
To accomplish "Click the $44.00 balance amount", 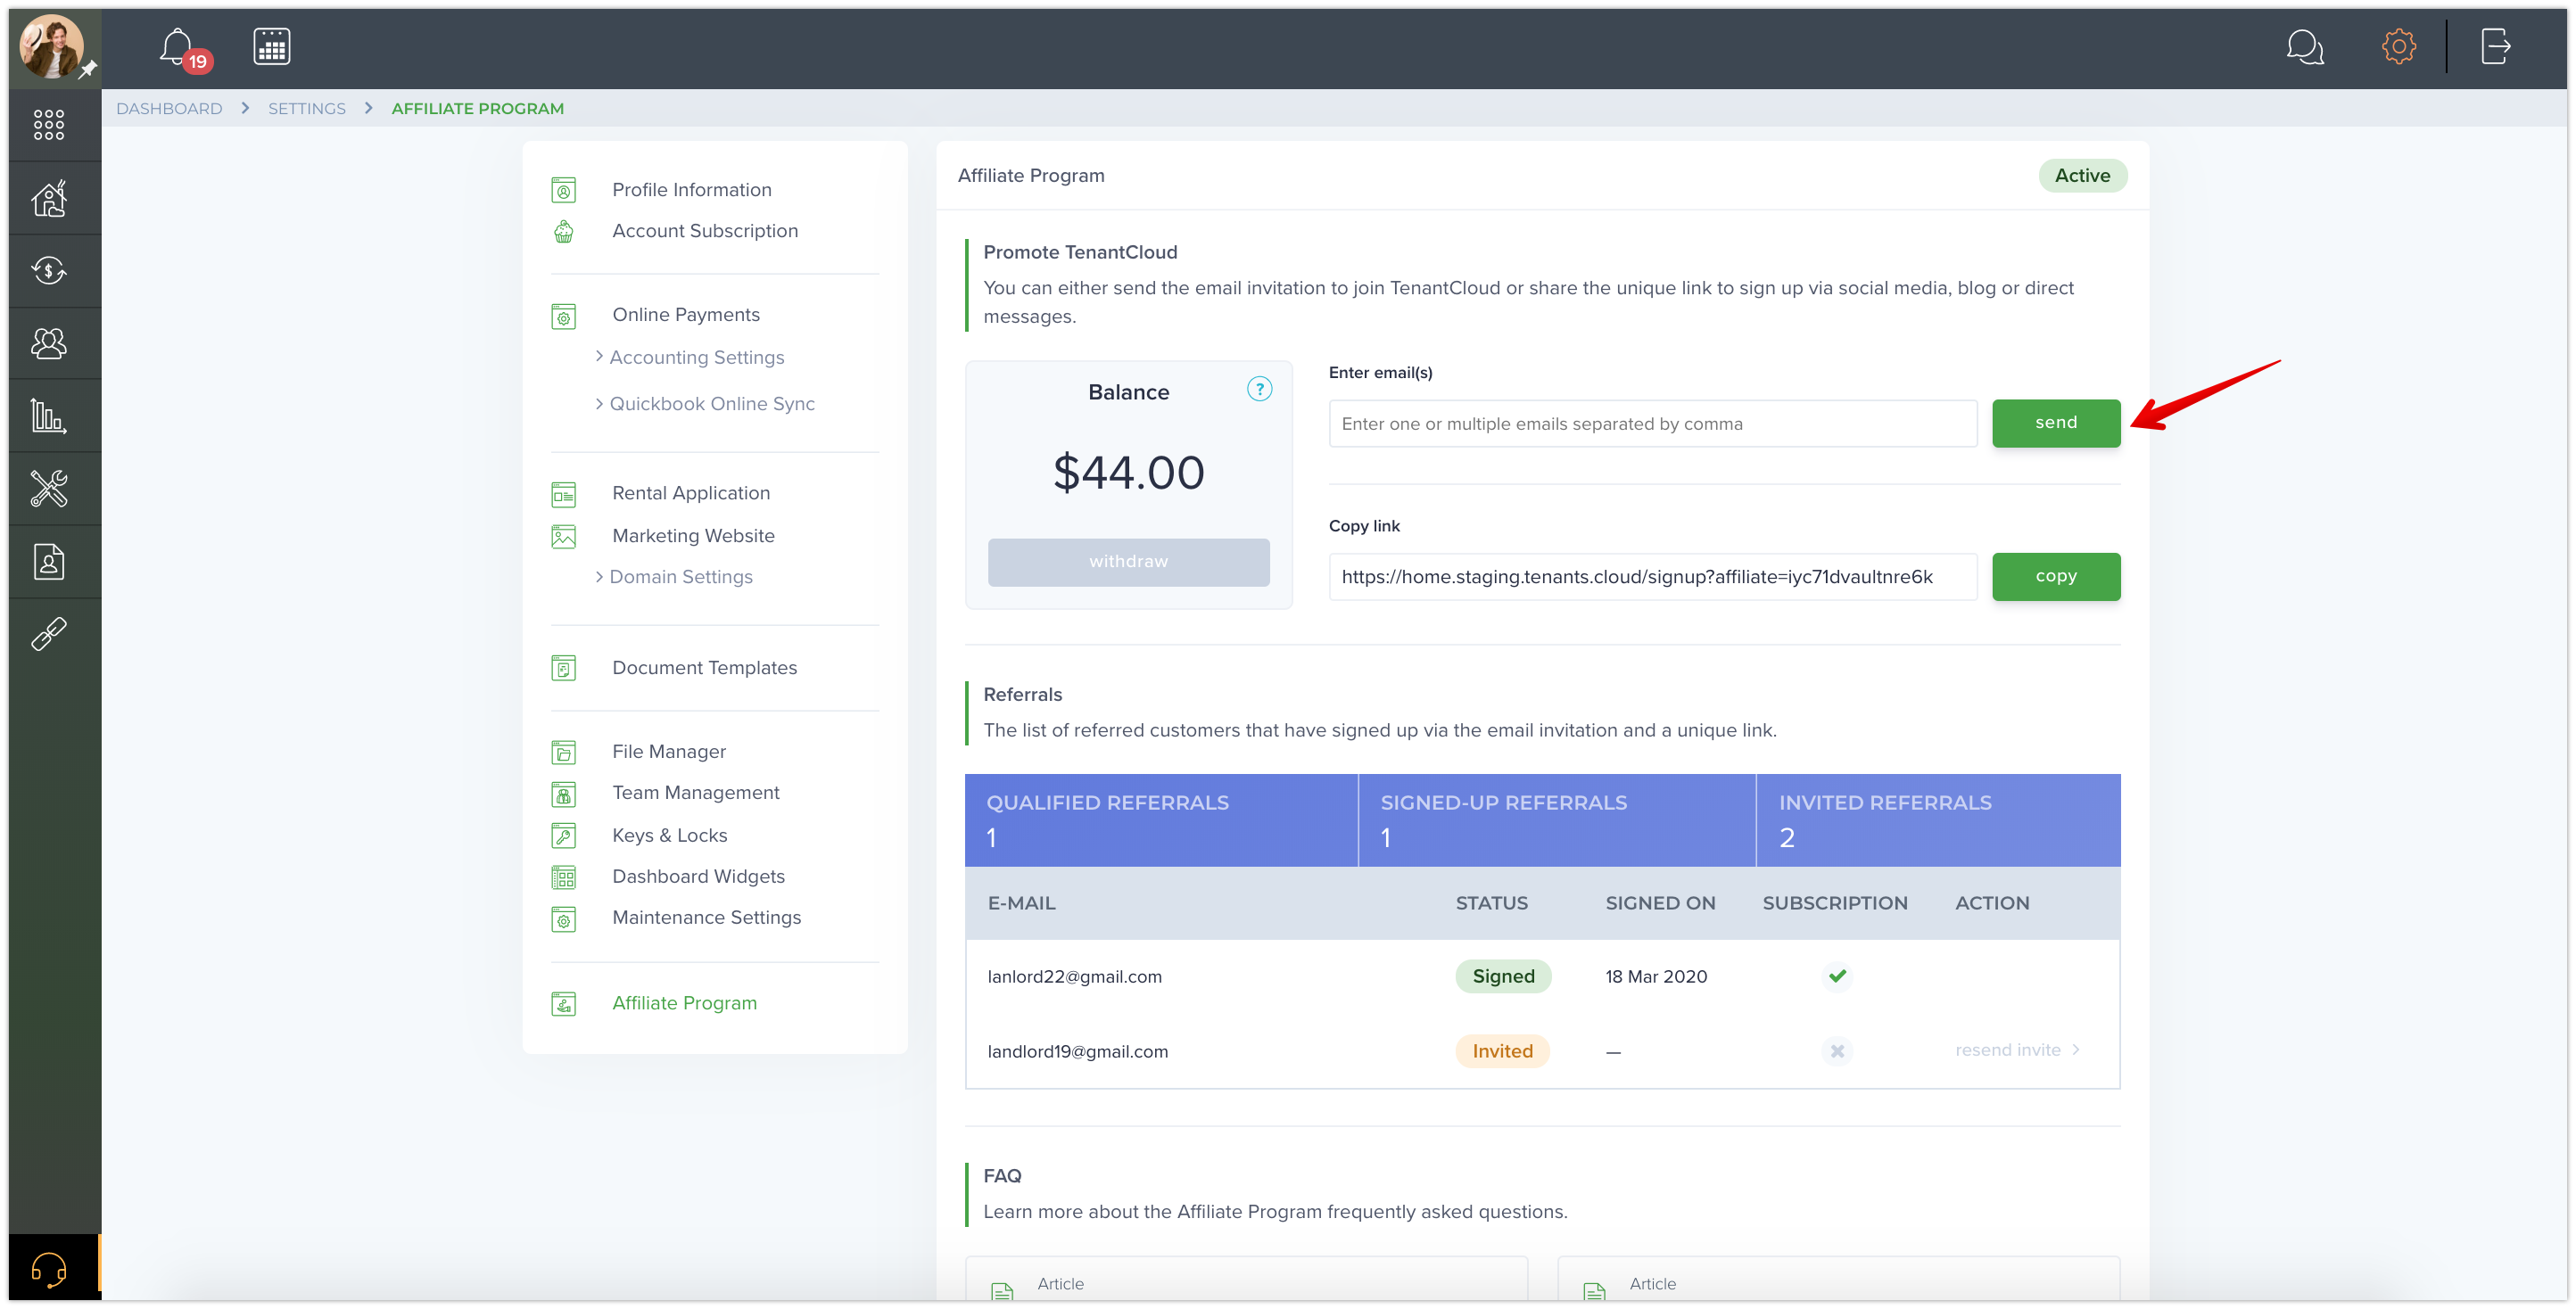I will pos(1128,473).
